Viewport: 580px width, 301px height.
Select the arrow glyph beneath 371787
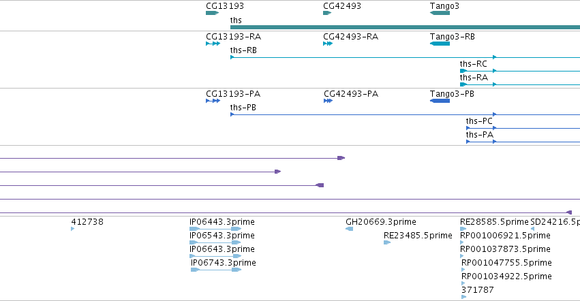coord(464,297)
